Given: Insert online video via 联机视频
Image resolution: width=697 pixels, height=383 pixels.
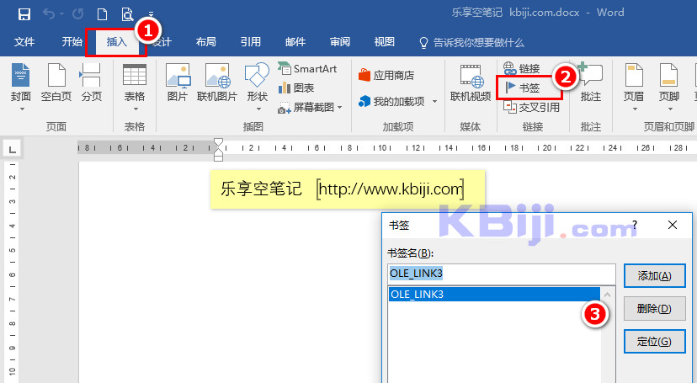Looking at the screenshot, I should [x=471, y=83].
